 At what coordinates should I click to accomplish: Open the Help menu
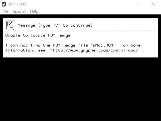click(34, 11)
